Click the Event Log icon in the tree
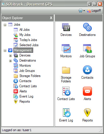 coord(16,96)
